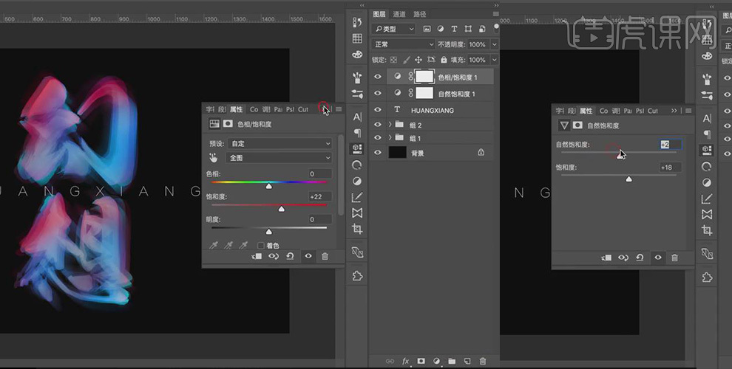Create new group folder icon

coord(452,361)
